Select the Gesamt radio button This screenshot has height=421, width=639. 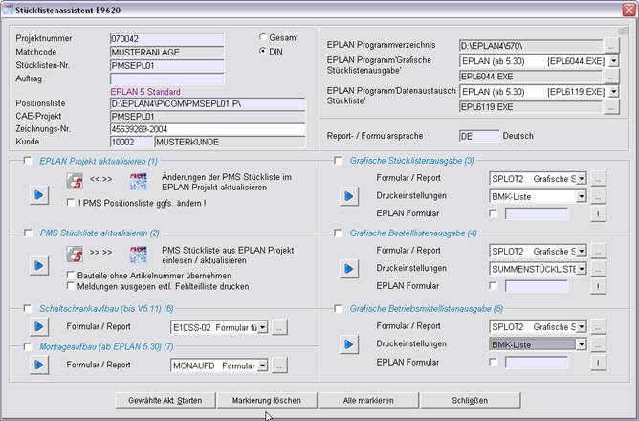[x=264, y=37]
